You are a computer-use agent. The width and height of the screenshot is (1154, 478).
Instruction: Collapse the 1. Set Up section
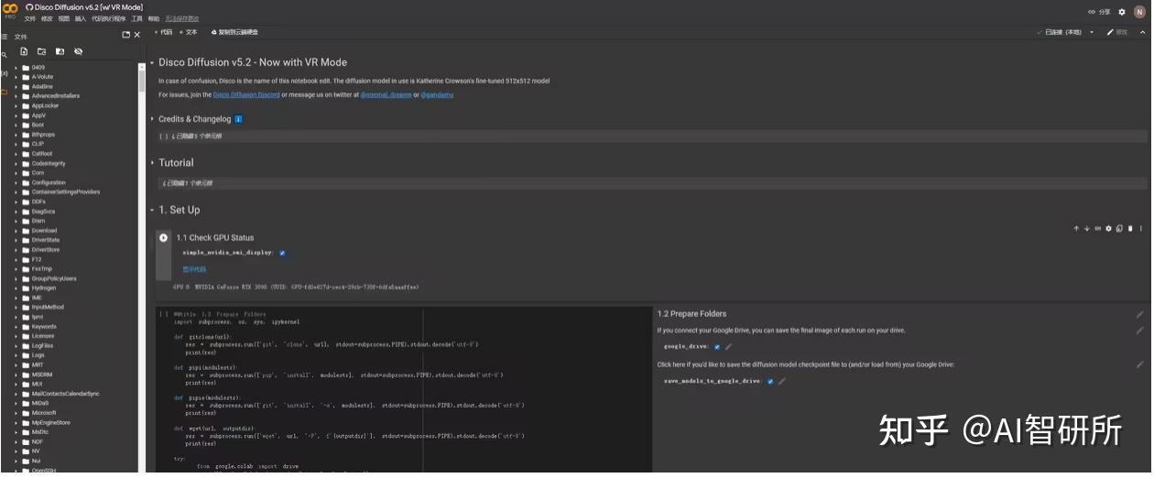pos(152,210)
